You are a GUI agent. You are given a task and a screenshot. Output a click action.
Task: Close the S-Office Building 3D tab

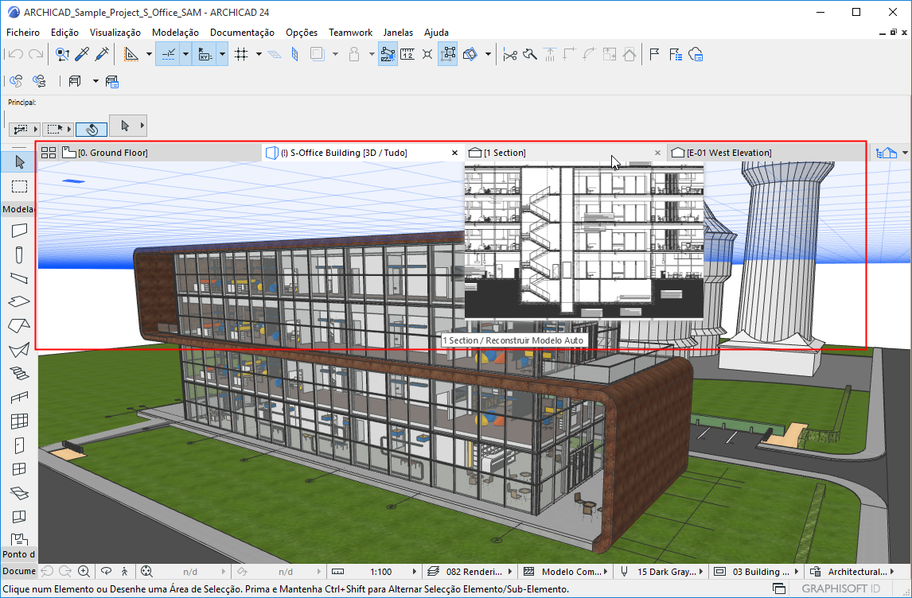pos(454,153)
